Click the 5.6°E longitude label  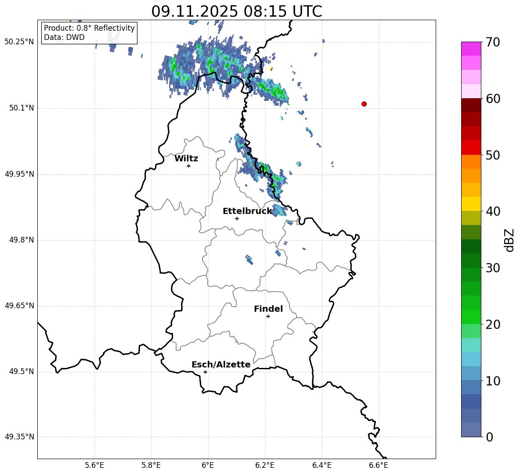point(94,465)
